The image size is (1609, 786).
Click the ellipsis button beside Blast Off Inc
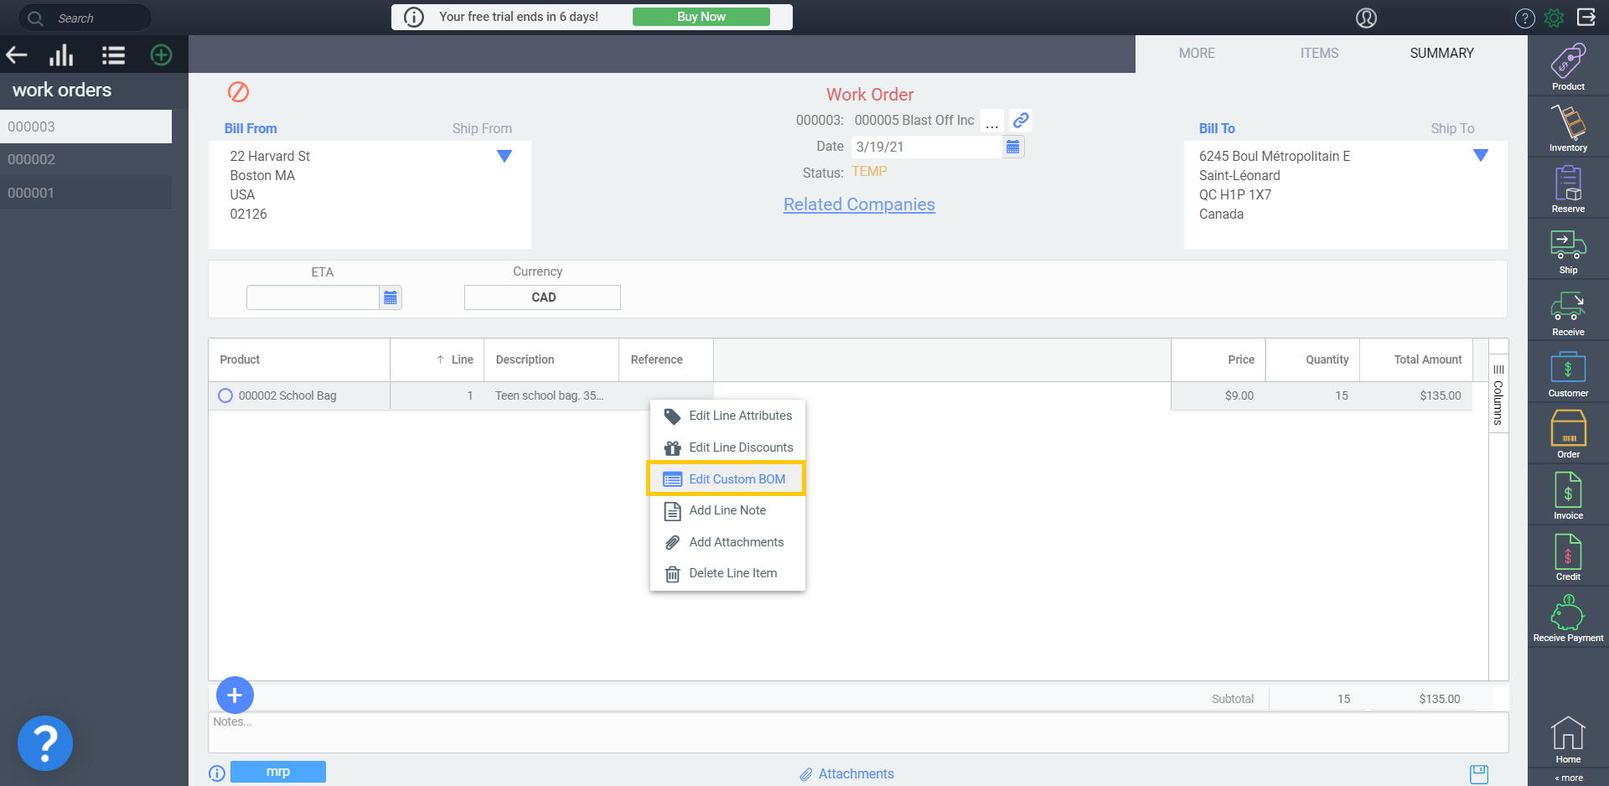pos(991,122)
